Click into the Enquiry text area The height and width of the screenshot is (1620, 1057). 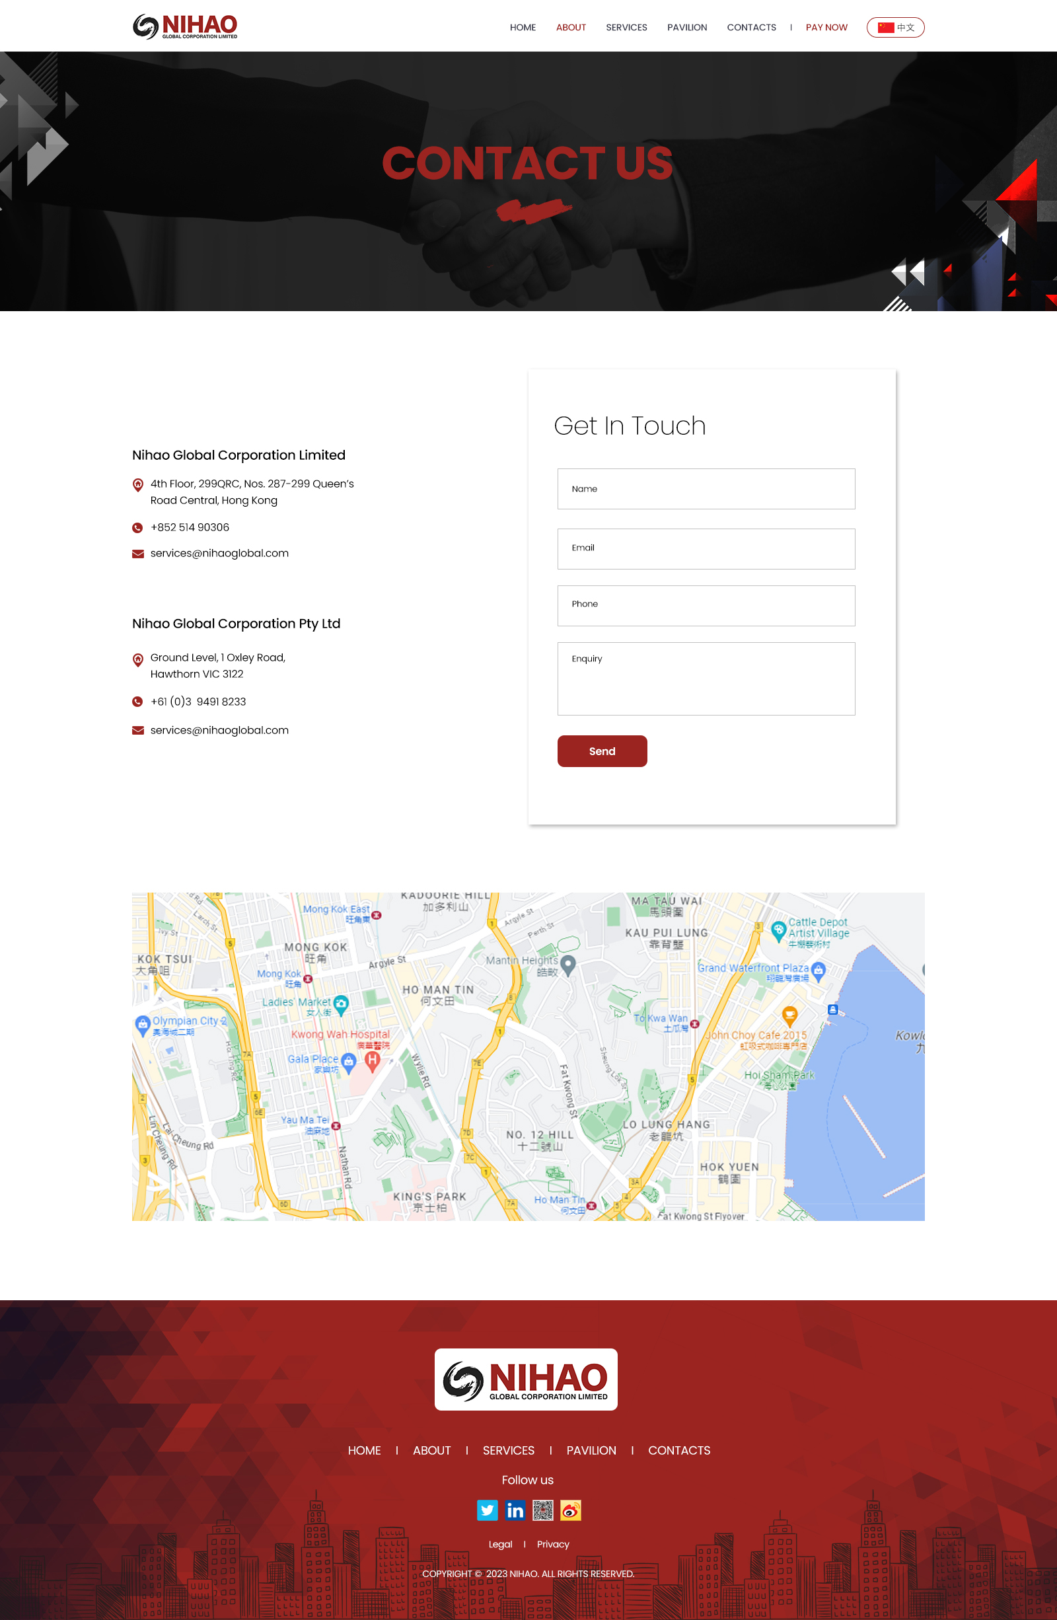pos(706,678)
